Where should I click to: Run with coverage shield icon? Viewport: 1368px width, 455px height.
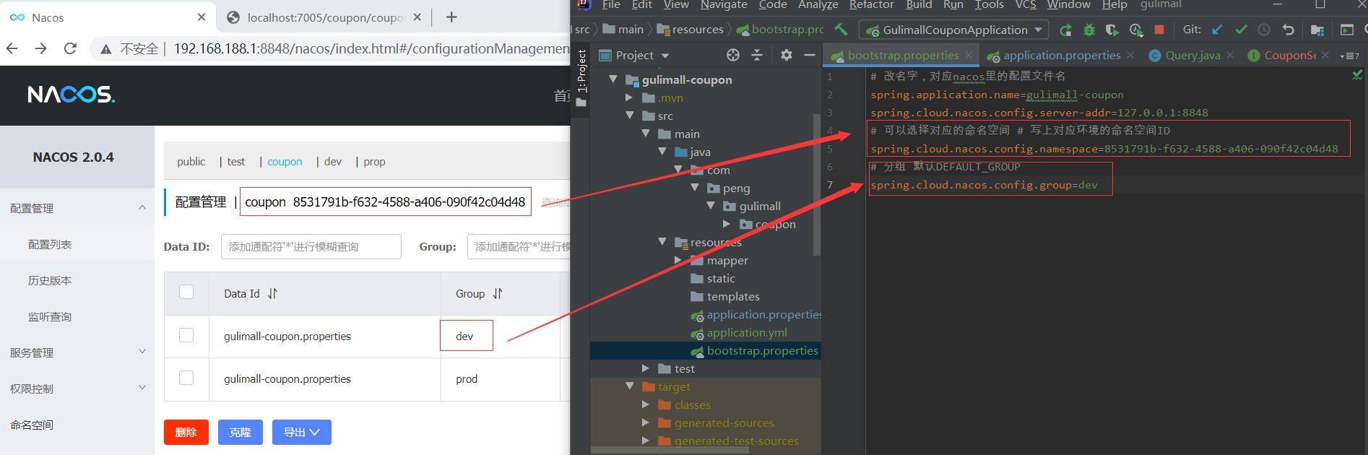[x=1112, y=30]
